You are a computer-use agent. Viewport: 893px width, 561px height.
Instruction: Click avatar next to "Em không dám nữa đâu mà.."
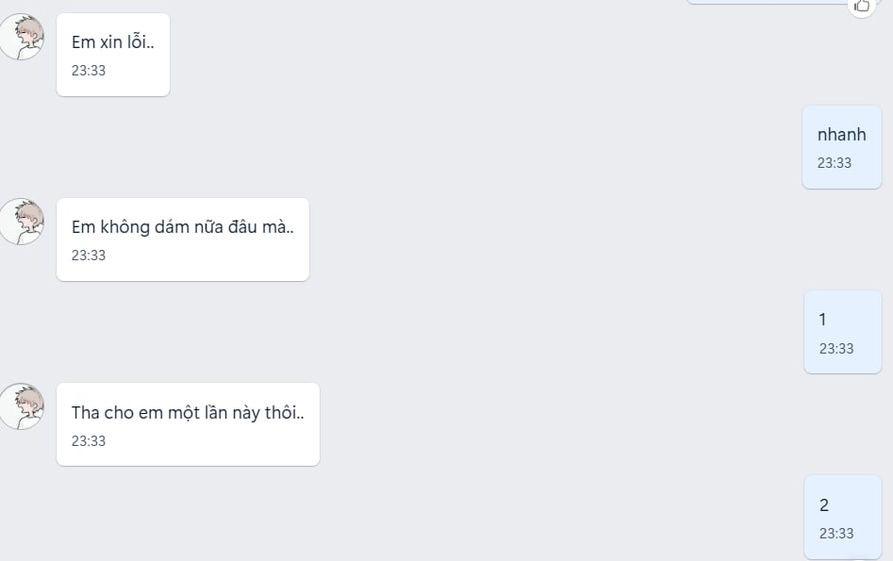22,223
